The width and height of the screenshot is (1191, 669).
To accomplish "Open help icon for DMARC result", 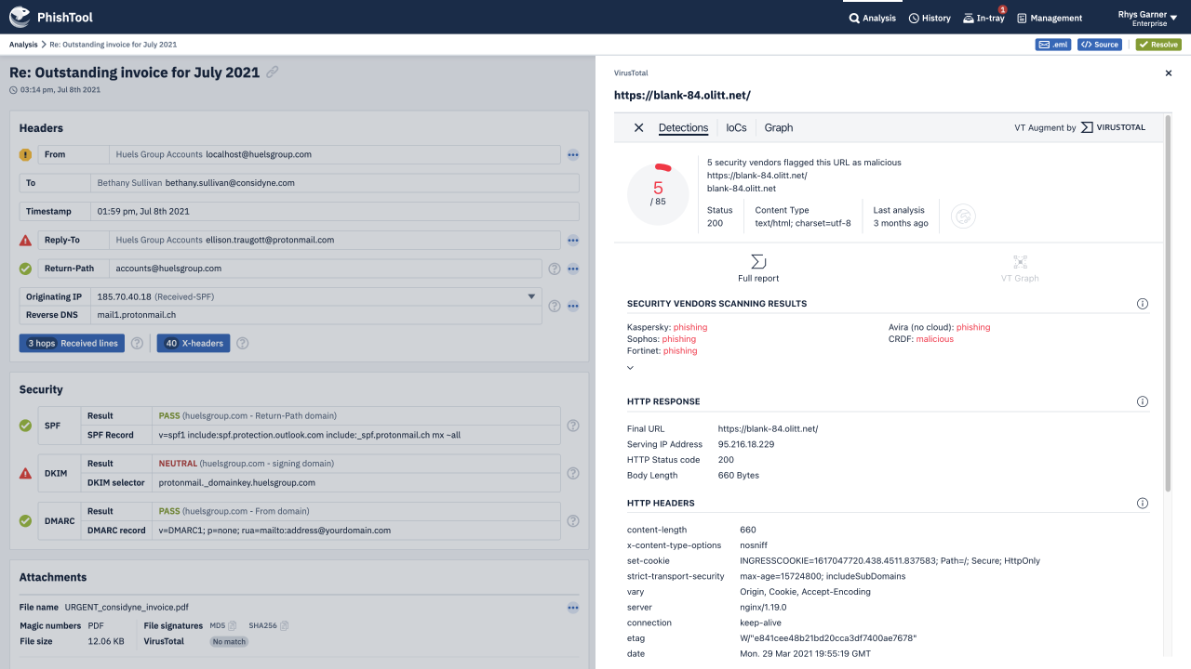I will [573, 520].
